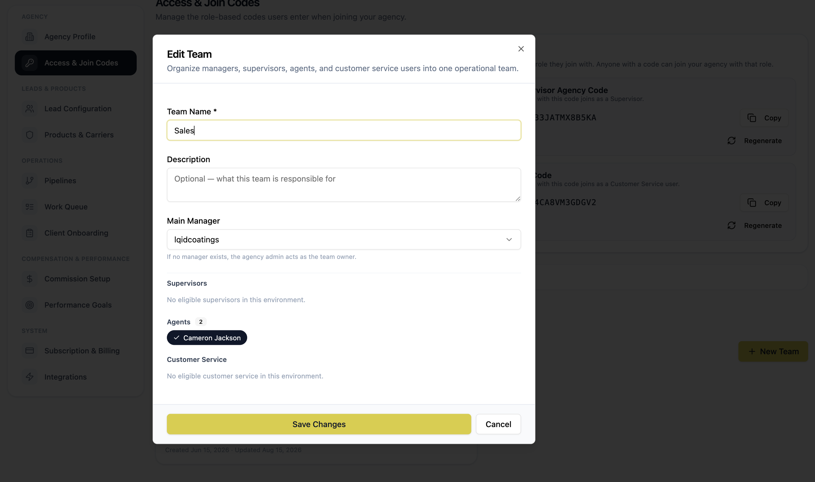Click the refresh icon for Supervisor code Regenerate
Viewport: 815px width, 482px height.
click(732, 141)
